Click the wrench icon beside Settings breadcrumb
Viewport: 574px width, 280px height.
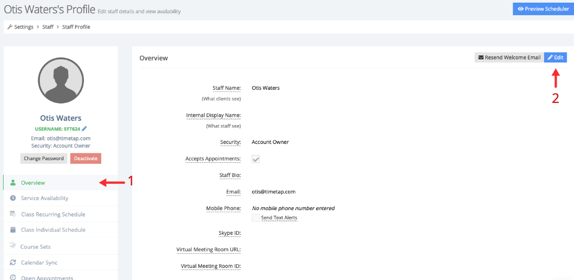click(10, 27)
